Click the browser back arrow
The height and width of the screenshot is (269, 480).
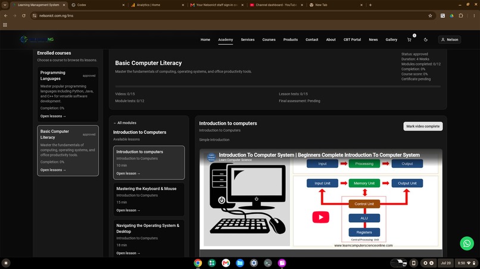pyautogui.click(x=5, y=15)
